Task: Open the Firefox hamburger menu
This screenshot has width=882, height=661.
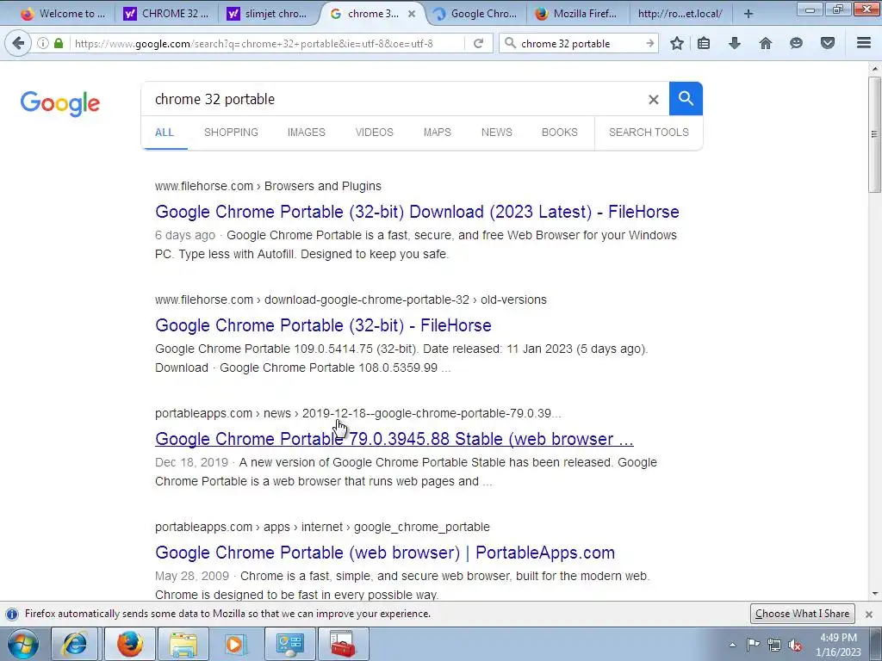Action: tap(864, 43)
